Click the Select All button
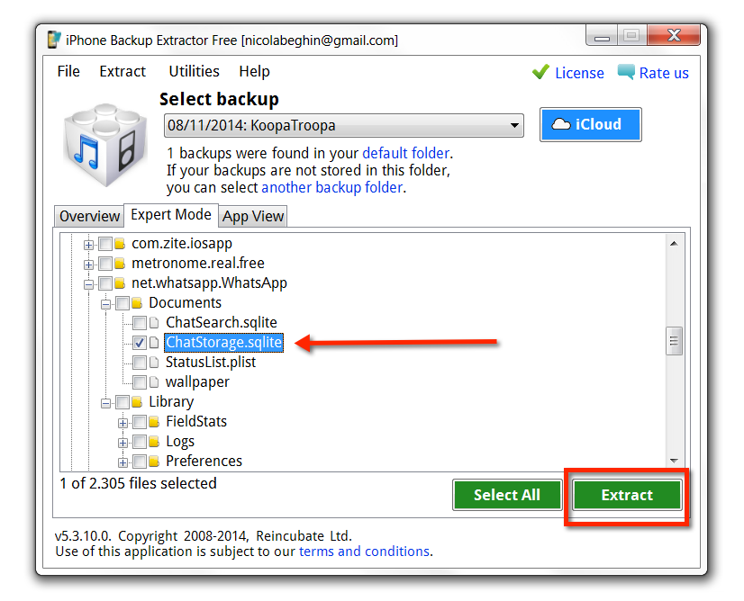The width and height of the screenshot is (744, 601). [x=506, y=495]
